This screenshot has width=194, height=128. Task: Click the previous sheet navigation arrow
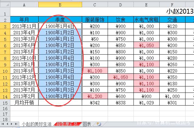[7, 124]
